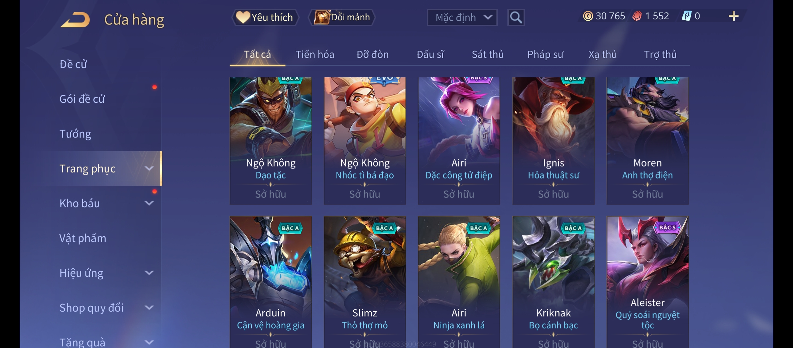
Task: Tap the gold coin balance icon
Action: click(x=588, y=16)
